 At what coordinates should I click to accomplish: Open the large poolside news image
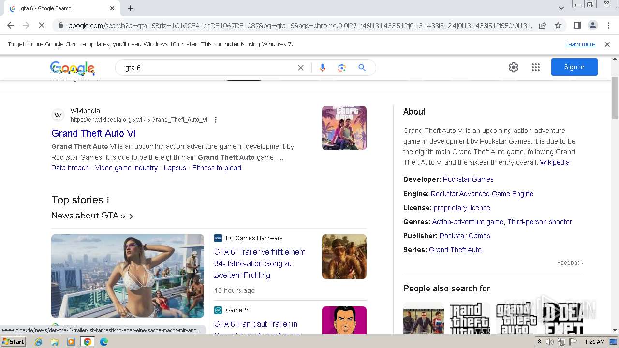click(x=128, y=276)
